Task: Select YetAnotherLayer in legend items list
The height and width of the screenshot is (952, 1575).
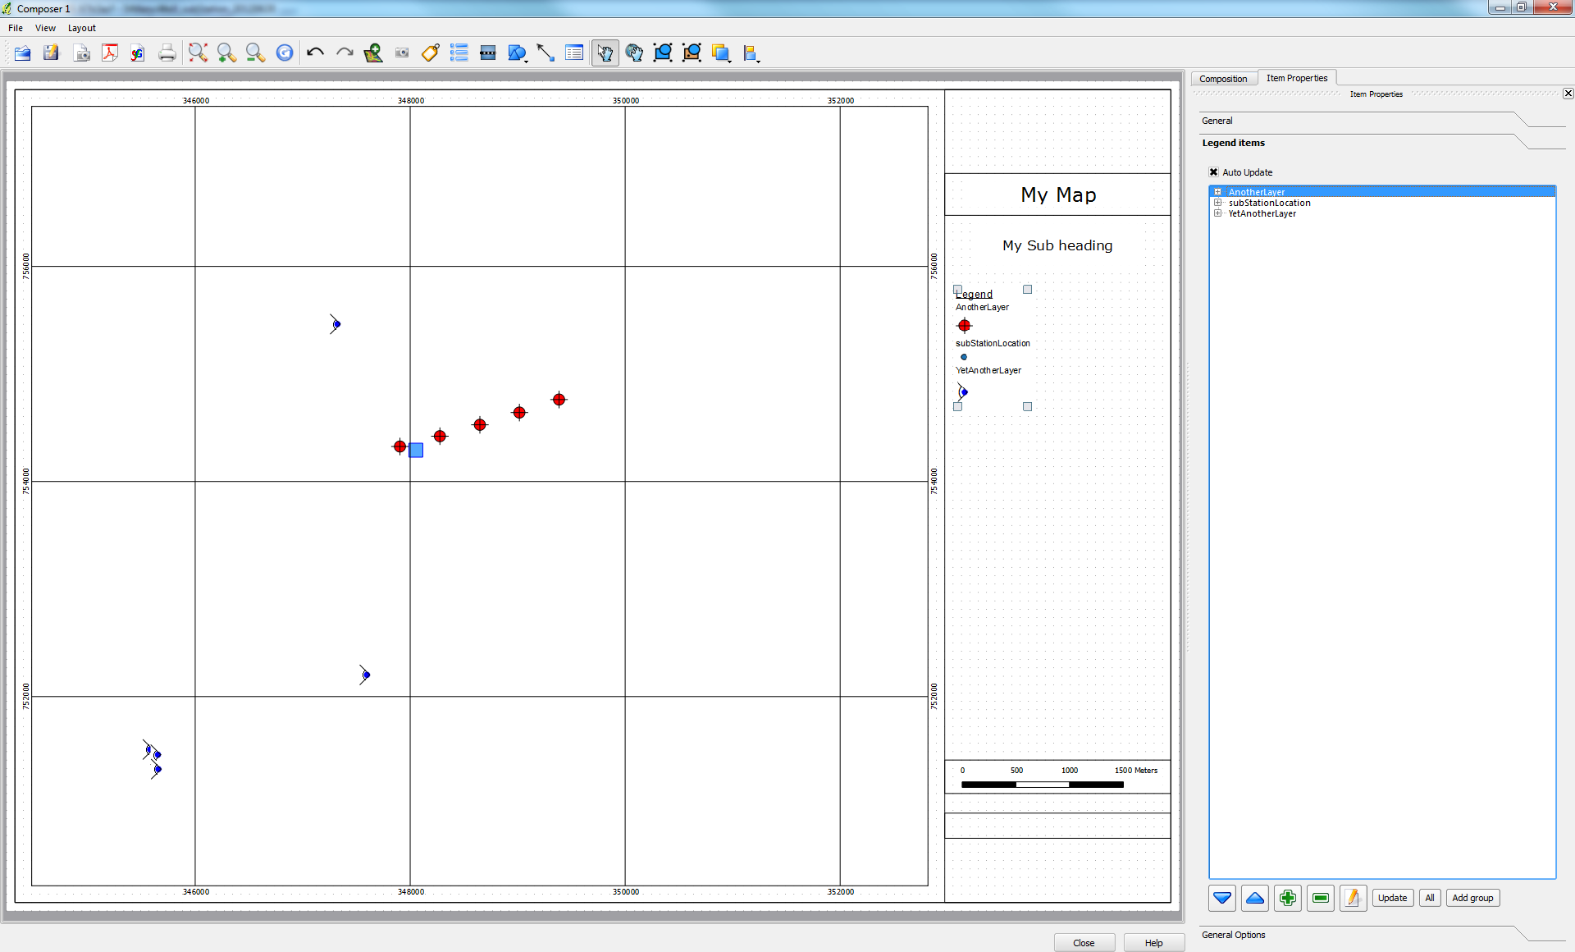Action: click(1262, 213)
